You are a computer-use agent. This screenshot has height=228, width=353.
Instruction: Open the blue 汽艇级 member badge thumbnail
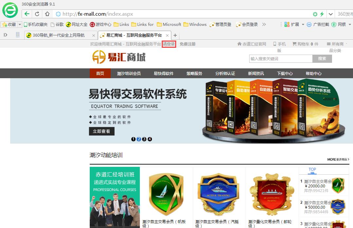(218, 195)
